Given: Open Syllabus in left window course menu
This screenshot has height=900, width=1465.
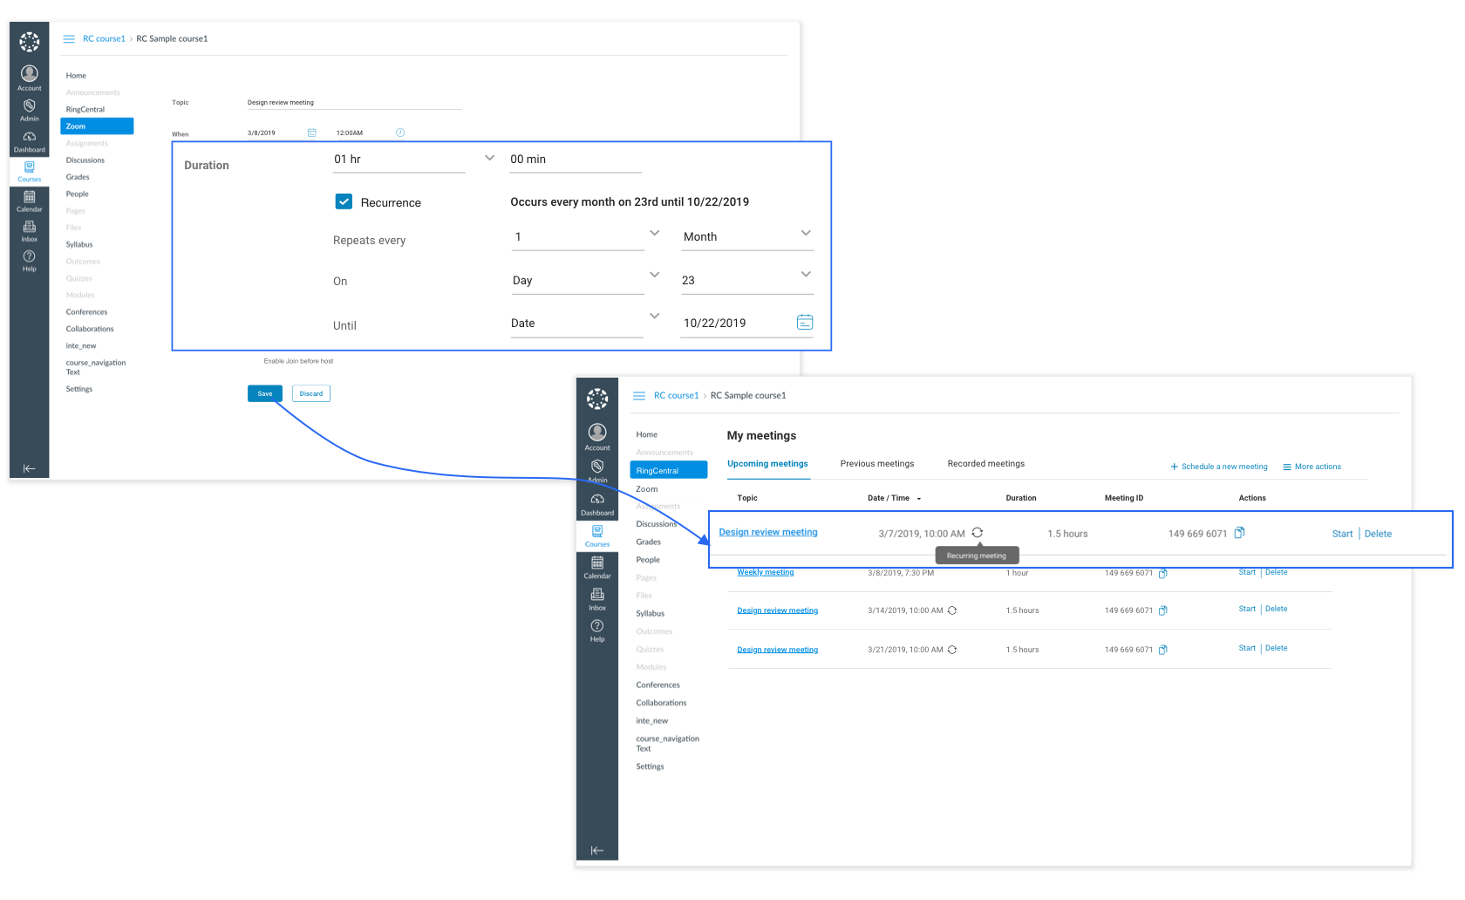Looking at the screenshot, I should coord(79,245).
